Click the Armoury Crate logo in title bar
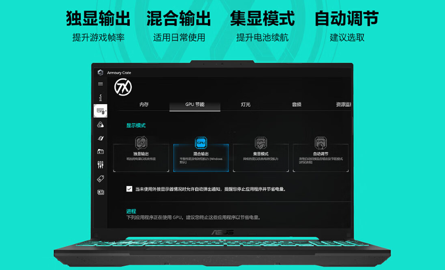Image resolution: width=445 pixels, height=270 pixels. pos(101,73)
